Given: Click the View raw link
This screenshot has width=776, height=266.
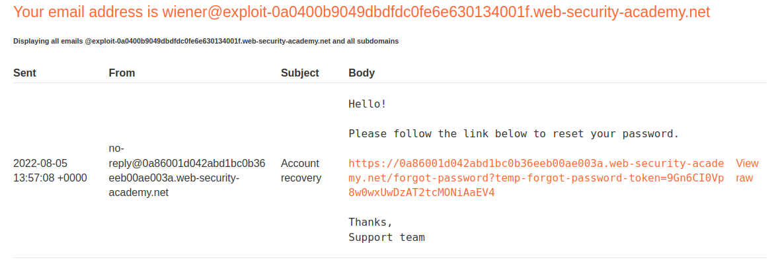Looking at the screenshot, I should pos(747,170).
